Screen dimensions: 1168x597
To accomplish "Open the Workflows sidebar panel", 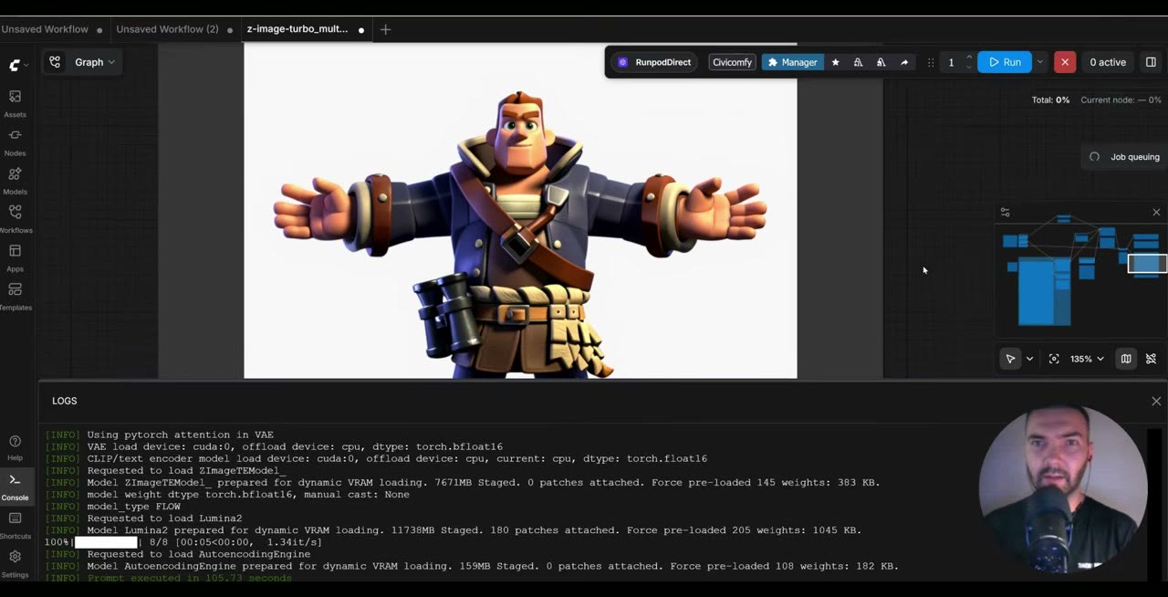I will (15, 219).
